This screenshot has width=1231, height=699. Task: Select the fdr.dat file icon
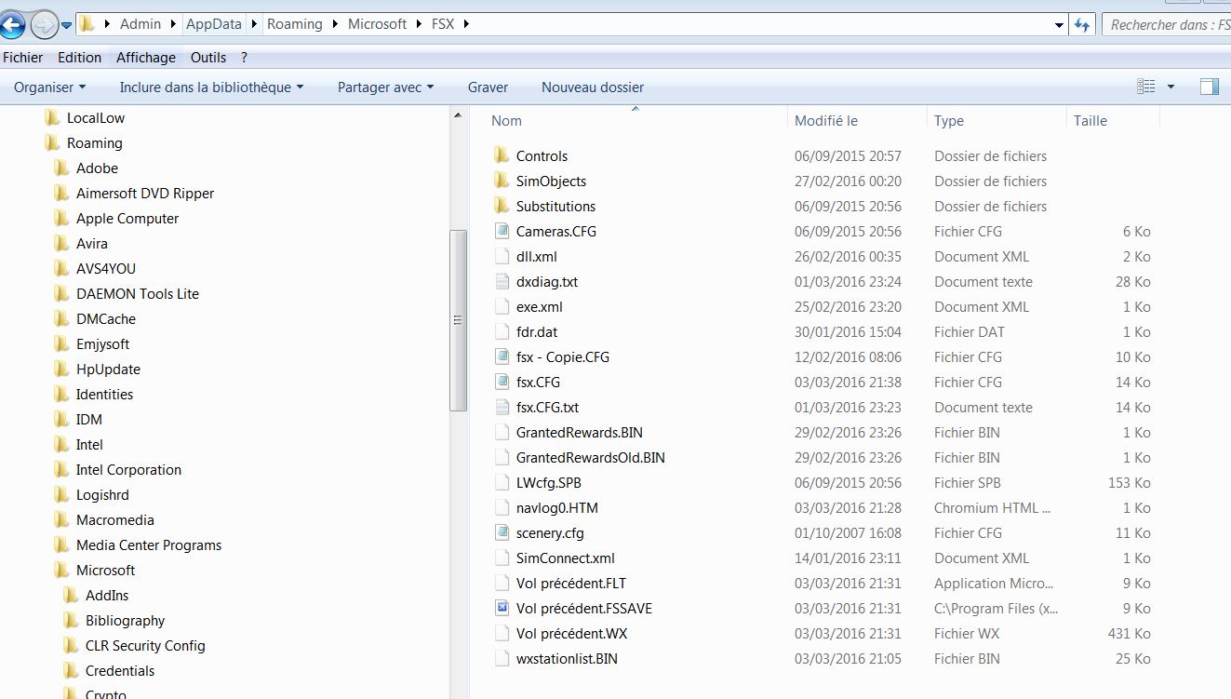[502, 331]
